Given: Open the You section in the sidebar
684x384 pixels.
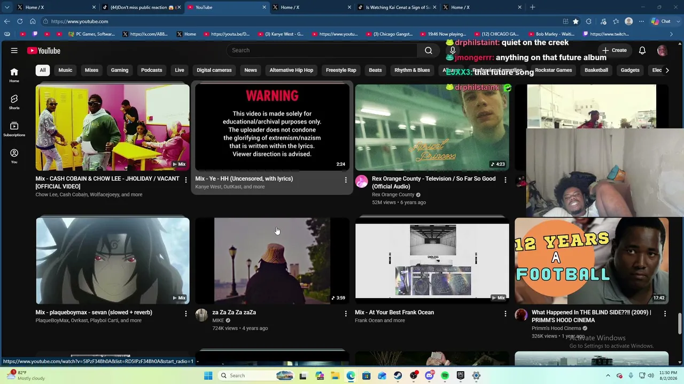Looking at the screenshot, I should (x=14, y=156).
